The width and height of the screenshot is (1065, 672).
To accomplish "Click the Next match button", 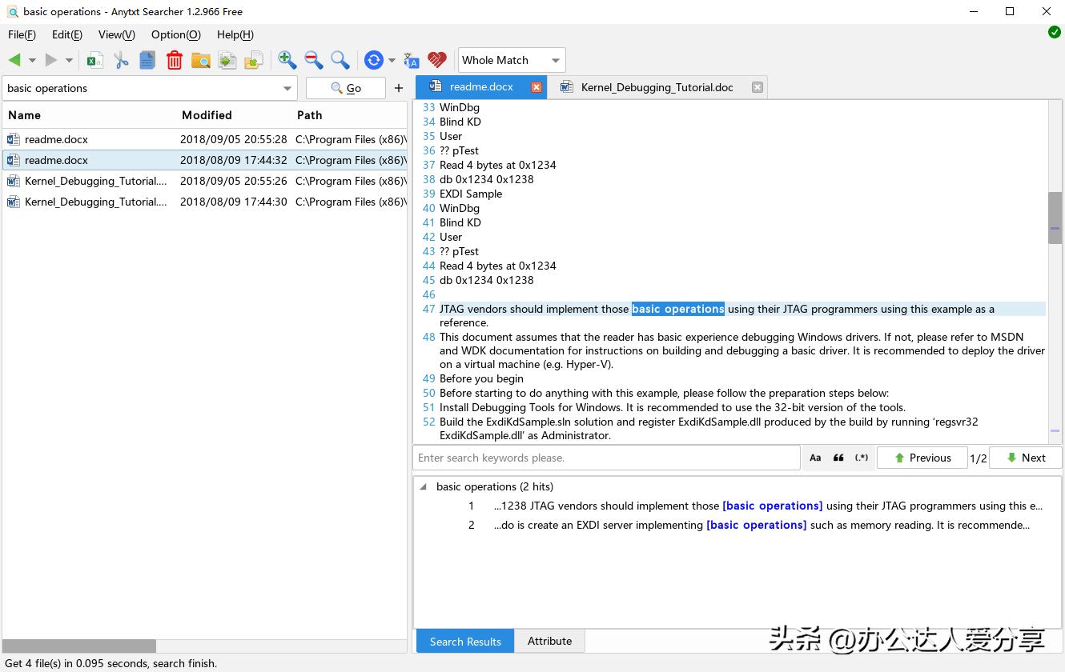I will [1026, 457].
